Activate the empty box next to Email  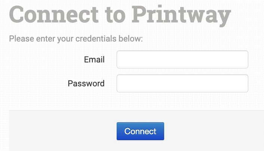coord(182,59)
